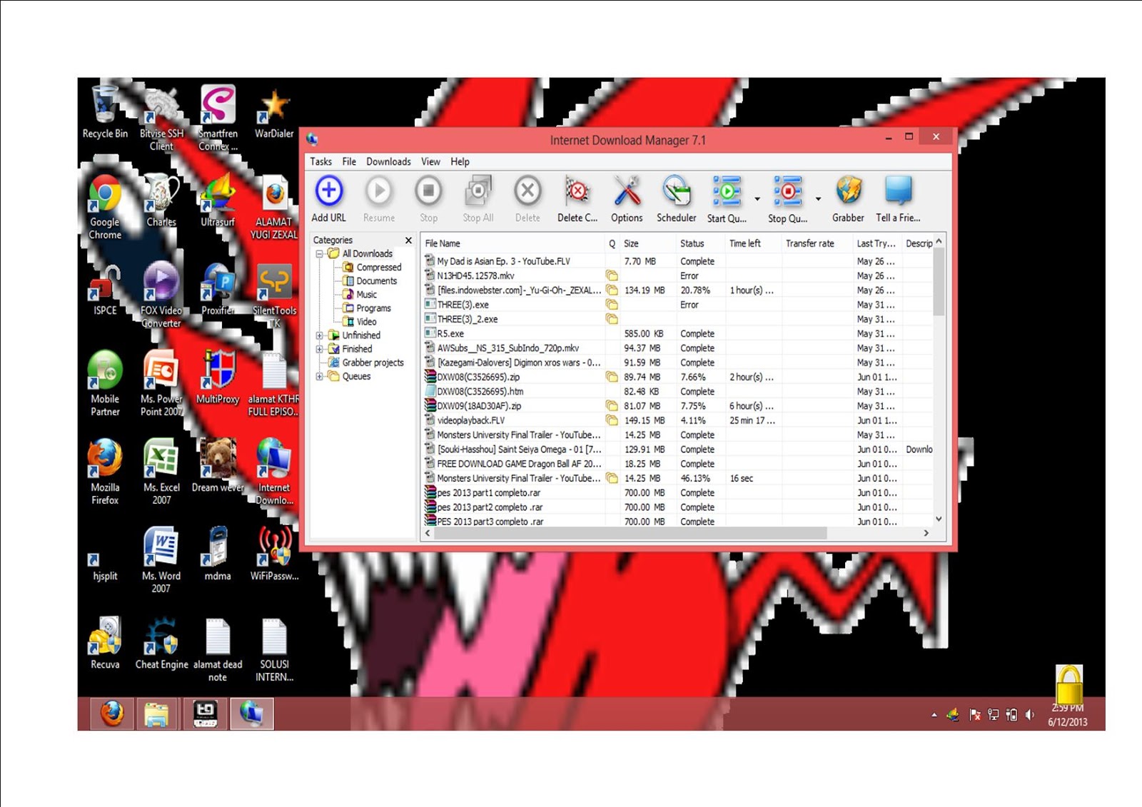This screenshot has width=1142, height=807.
Task: Open Stop Queue dropdown arrow
Action: [818, 199]
